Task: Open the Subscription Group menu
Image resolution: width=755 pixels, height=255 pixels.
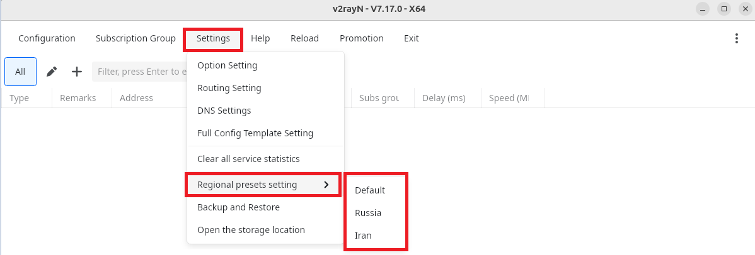Action: click(x=135, y=38)
